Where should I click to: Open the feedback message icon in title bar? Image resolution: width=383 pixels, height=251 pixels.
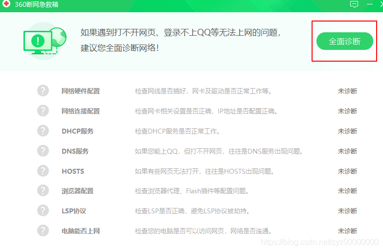(x=354, y=4)
